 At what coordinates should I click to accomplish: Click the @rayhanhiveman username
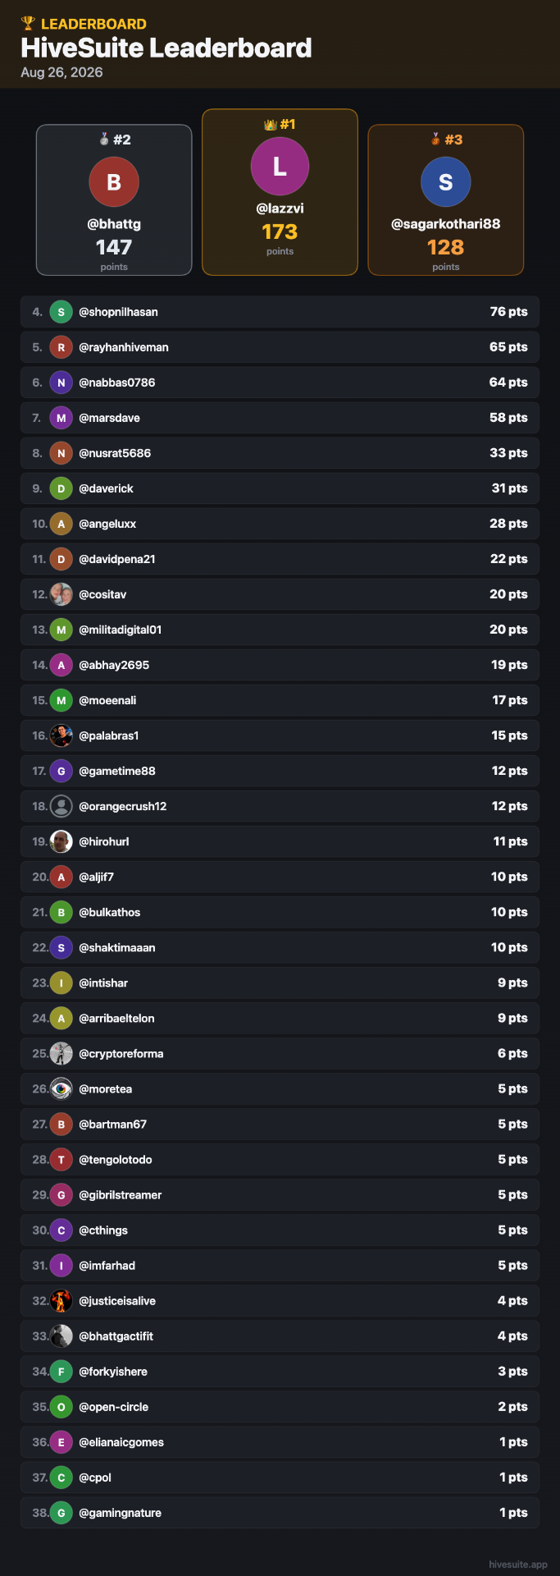point(124,347)
